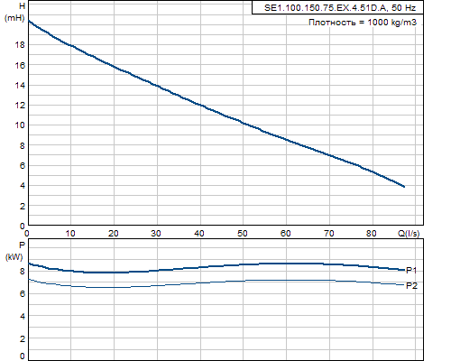Click the Q(l/s) axis label
The image size is (451, 361).
click(409, 233)
